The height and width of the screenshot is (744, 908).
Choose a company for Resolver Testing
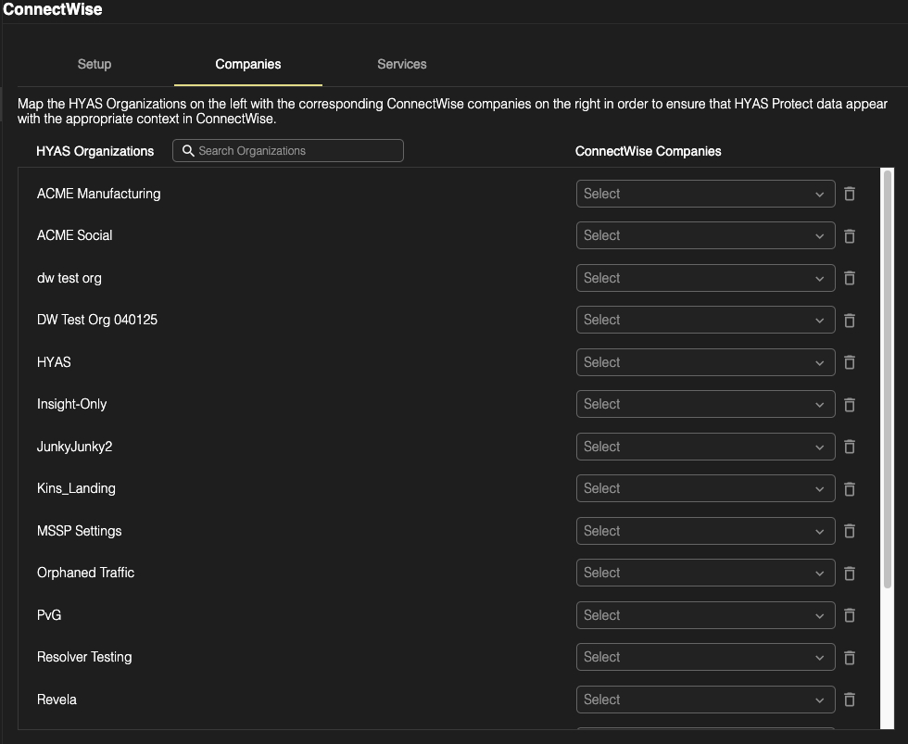pyautogui.click(x=705, y=657)
